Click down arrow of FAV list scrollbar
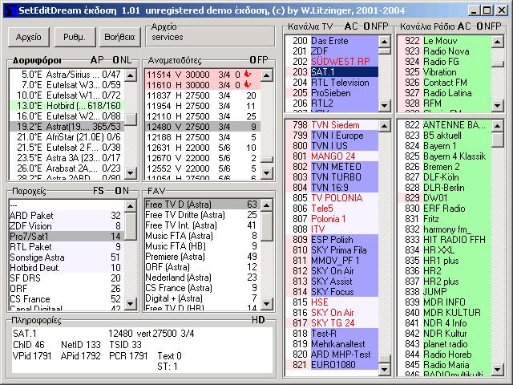The width and height of the screenshot is (513, 385). click(267, 303)
